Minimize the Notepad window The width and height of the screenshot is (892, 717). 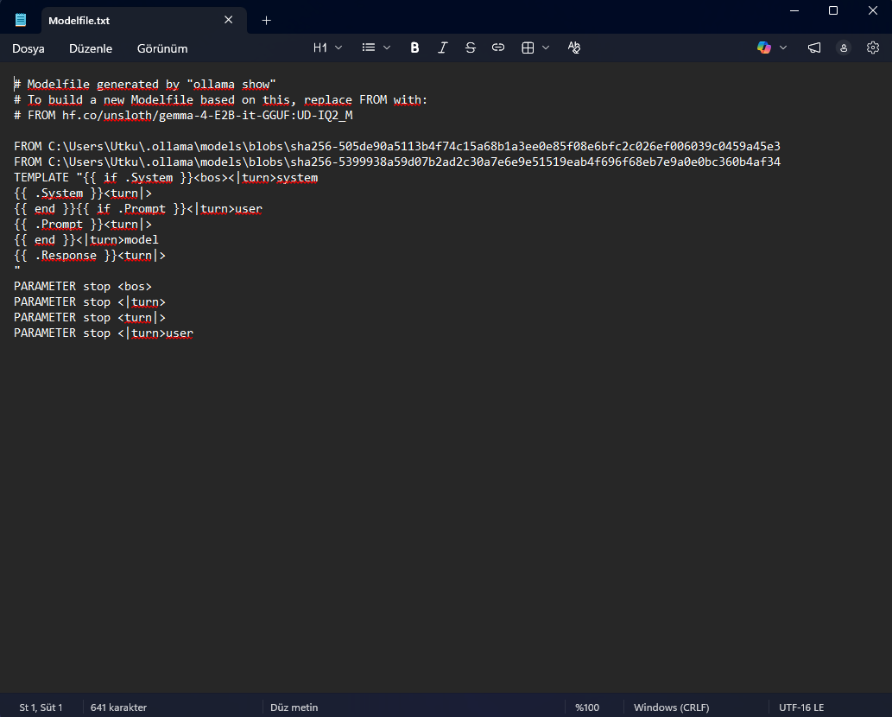pyautogui.click(x=794, y=10)
